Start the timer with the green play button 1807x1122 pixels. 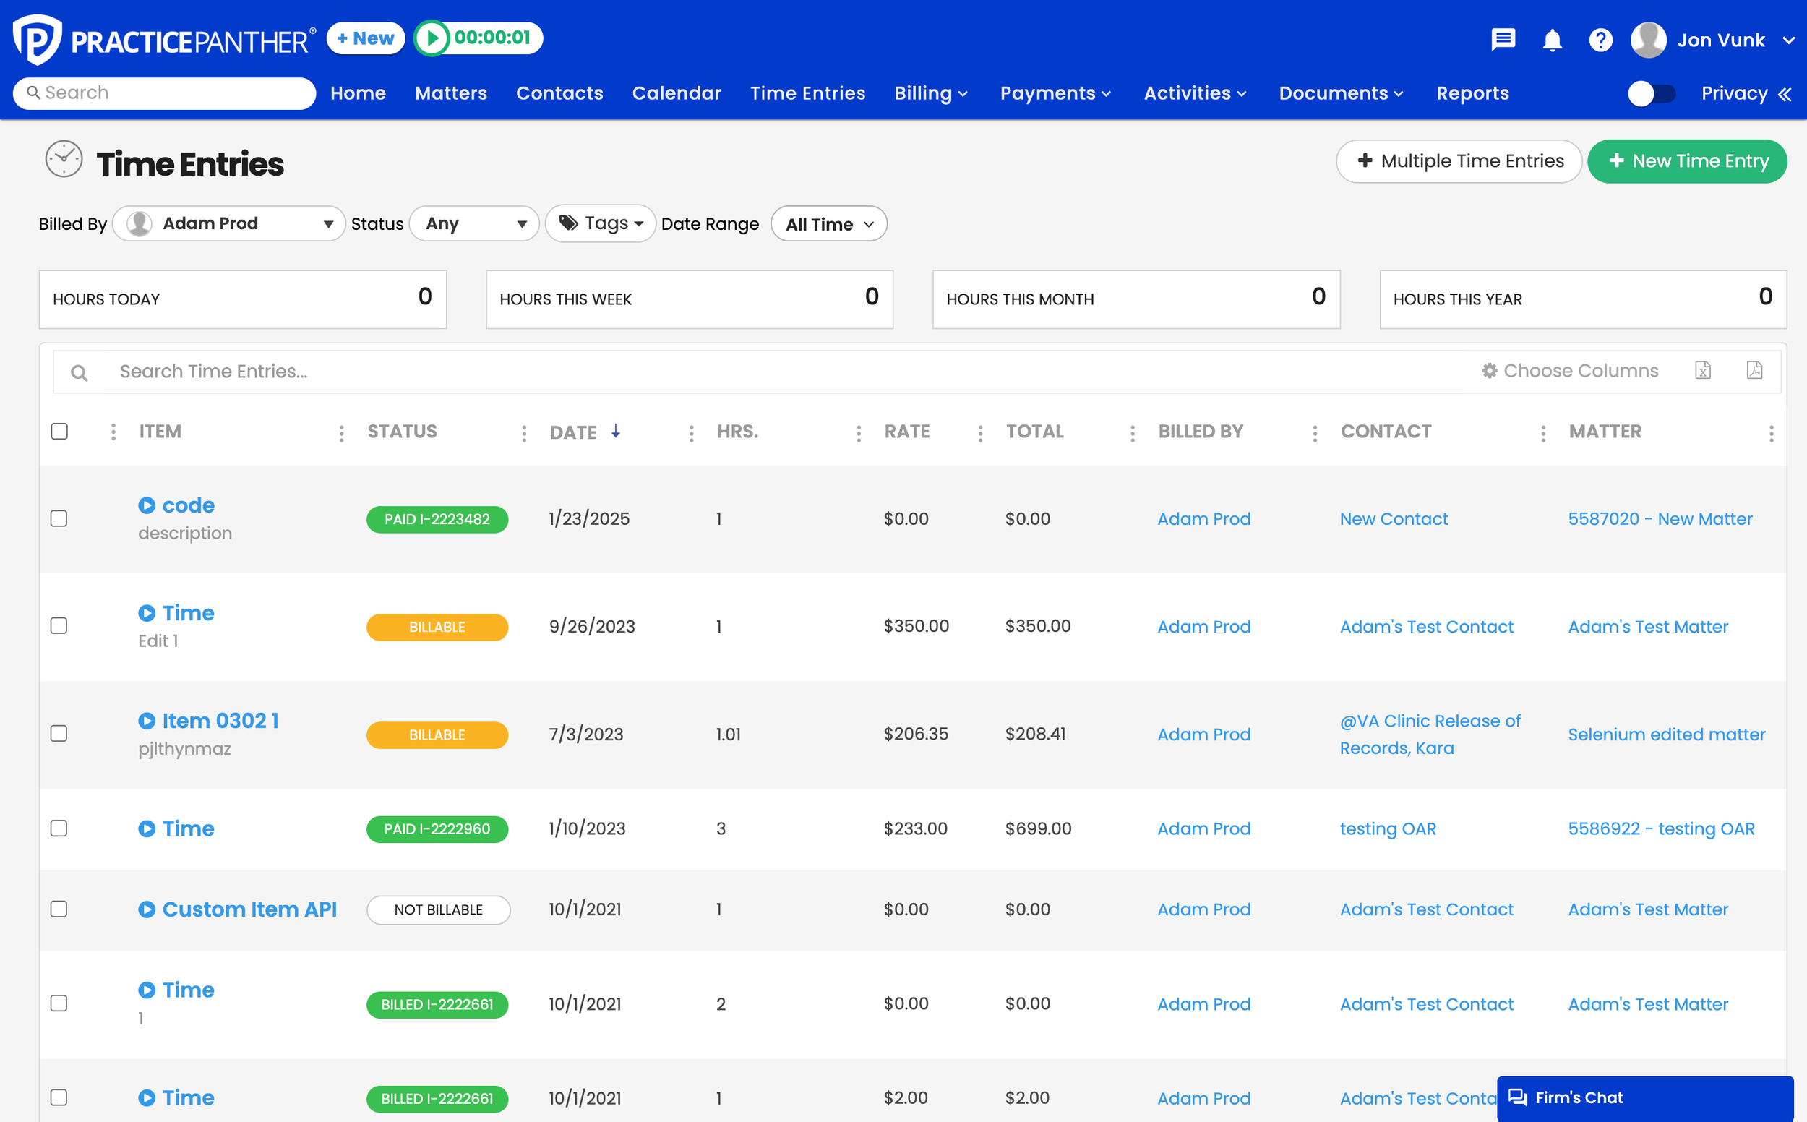[433, 38]
